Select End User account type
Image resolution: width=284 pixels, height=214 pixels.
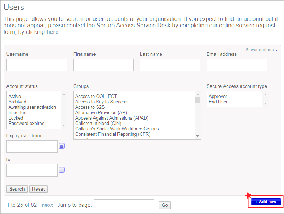(218, 102)
